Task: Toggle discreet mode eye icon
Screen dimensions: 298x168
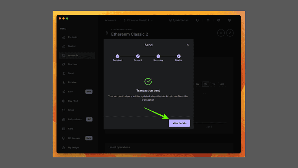Action: tap(208, 20)
